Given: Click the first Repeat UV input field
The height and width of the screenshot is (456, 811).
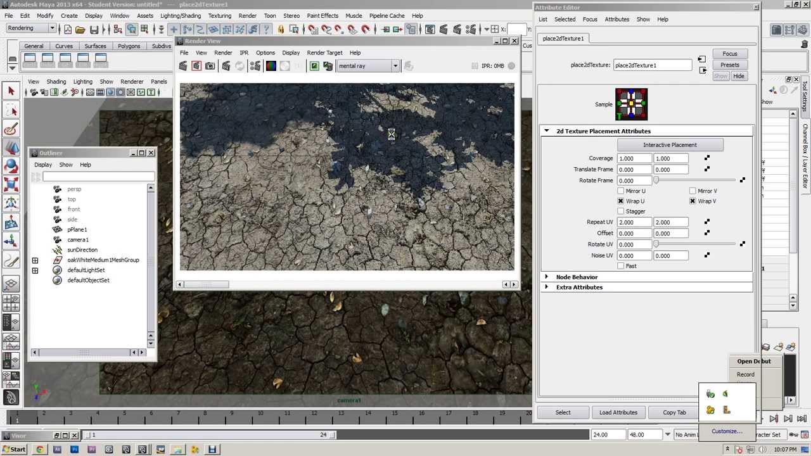Looking at the screenshot, I should click(x=634, y=222).
